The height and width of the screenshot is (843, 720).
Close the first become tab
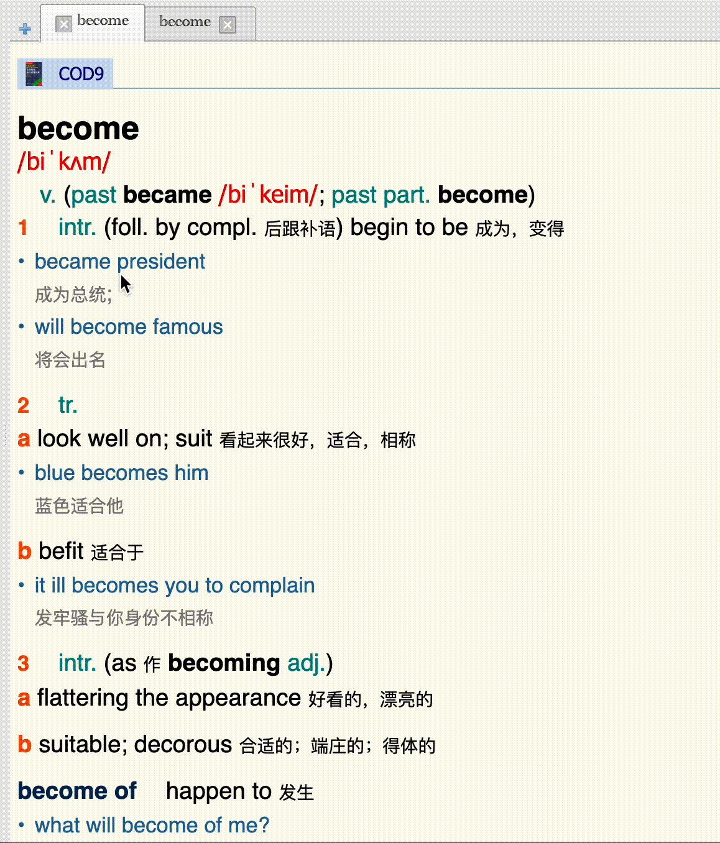click(x=63, y=24)
